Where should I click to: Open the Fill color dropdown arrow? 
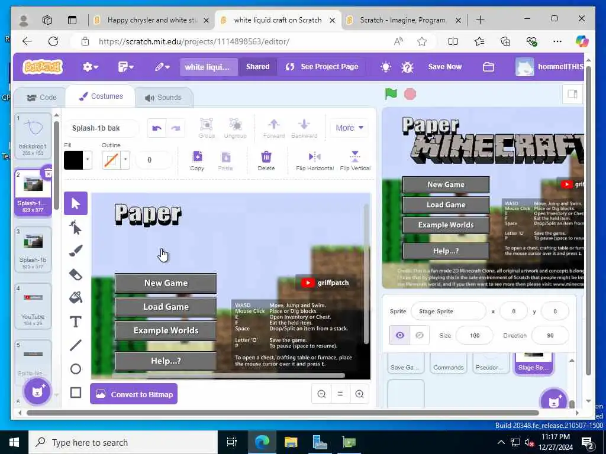click(88, 160)
